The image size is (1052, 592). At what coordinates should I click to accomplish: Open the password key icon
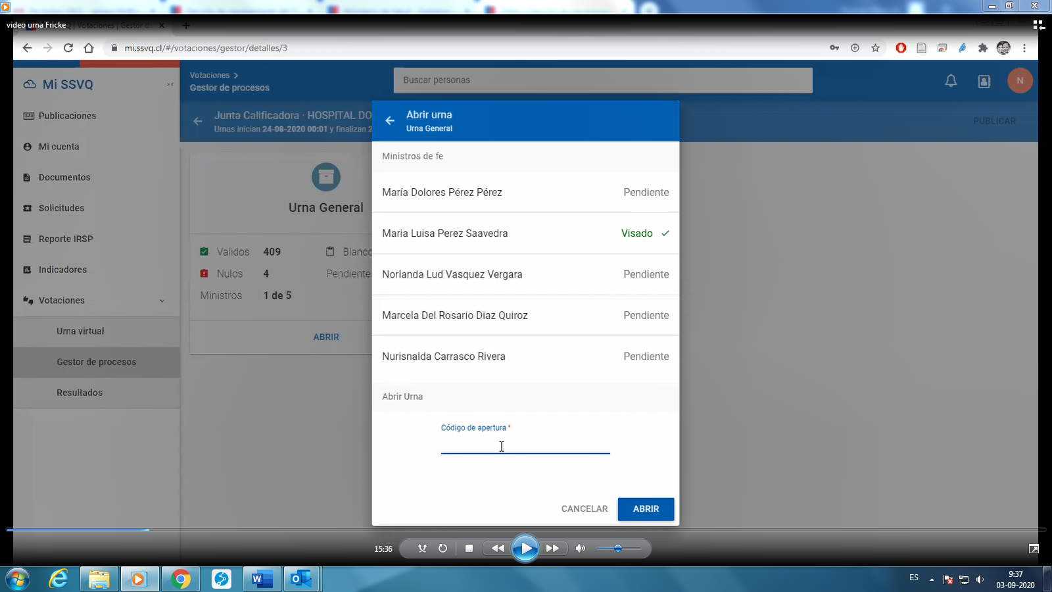click(834, 48)
